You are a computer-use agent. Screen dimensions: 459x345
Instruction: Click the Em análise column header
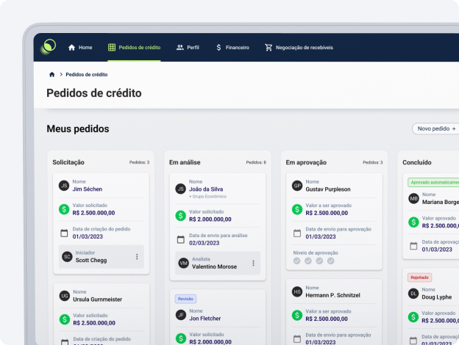(185, 162)
